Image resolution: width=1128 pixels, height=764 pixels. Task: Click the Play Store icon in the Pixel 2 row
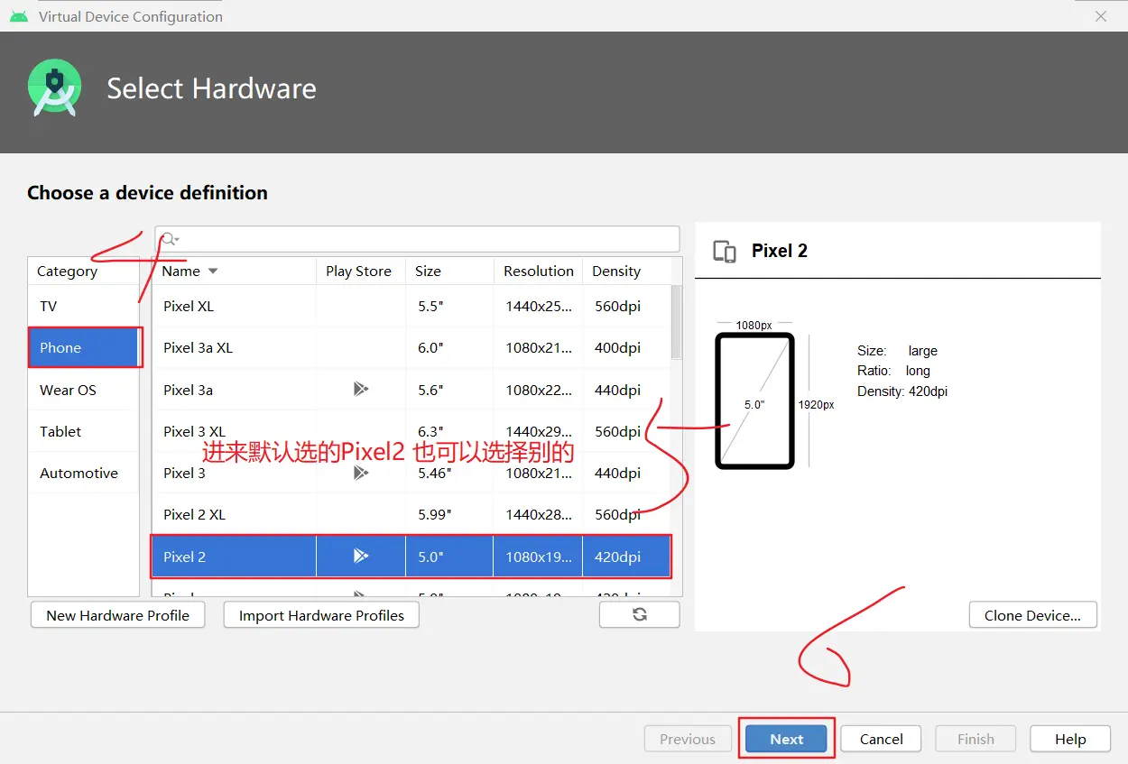361,556
